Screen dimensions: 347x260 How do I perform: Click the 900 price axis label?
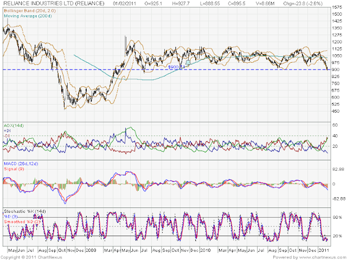coord(336,70)
